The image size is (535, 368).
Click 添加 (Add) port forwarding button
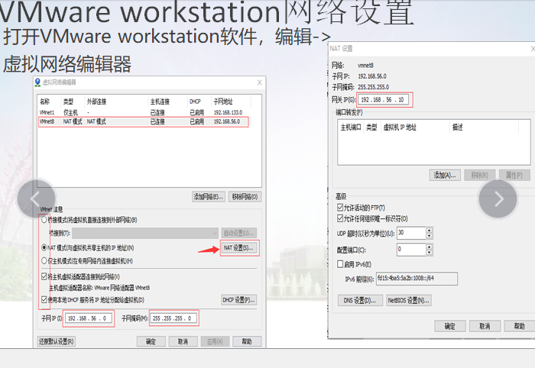point(445,175)
